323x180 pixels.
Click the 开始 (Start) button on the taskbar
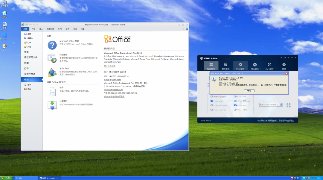click(6, 178)
